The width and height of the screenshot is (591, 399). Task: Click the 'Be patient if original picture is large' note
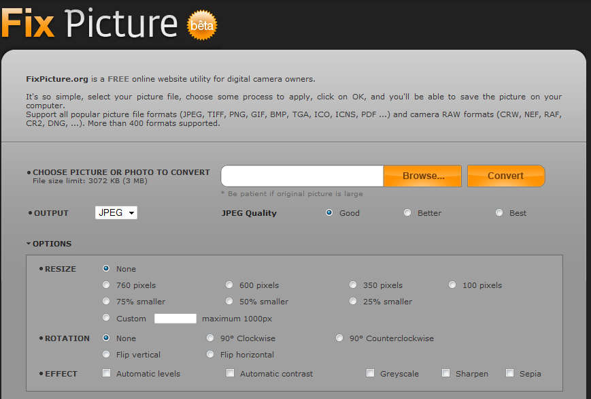[292, 194]
